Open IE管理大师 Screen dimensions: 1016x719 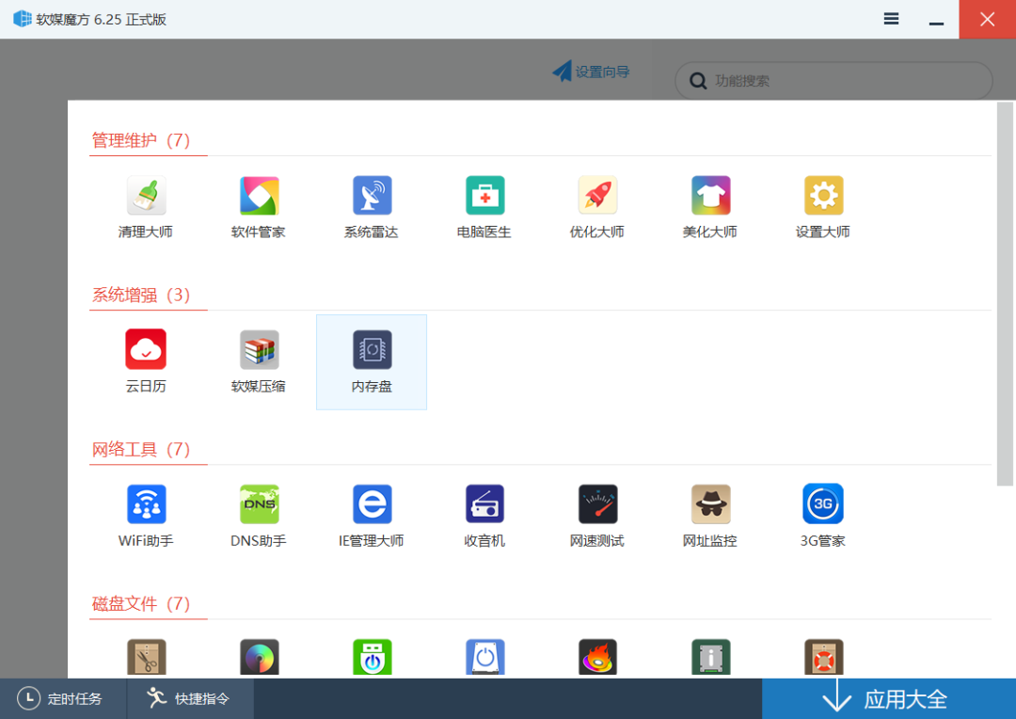pyautogui.click(x=372, y=516)
